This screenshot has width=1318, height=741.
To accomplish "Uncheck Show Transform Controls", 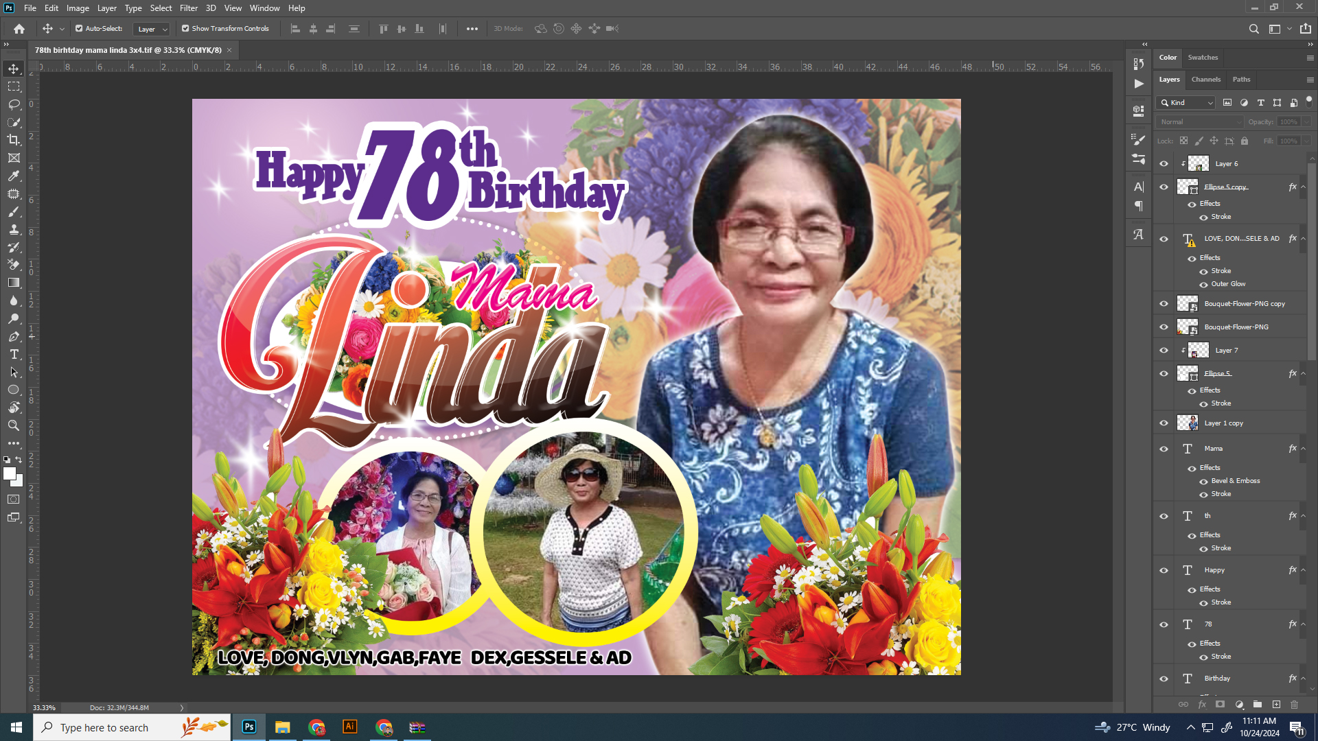I will coord(185,29).
